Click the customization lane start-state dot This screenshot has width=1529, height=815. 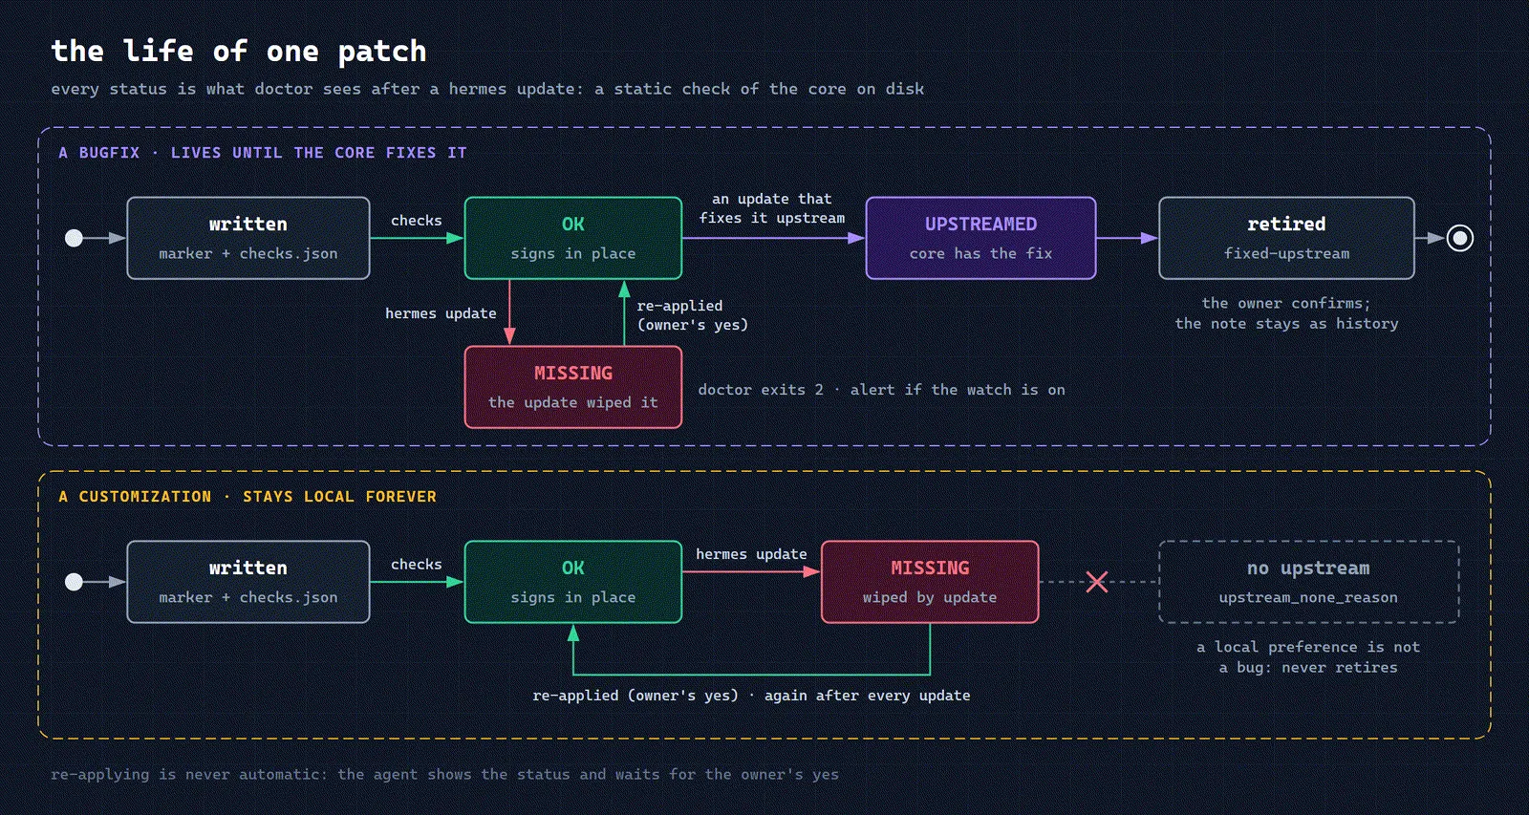coord(74,582)
